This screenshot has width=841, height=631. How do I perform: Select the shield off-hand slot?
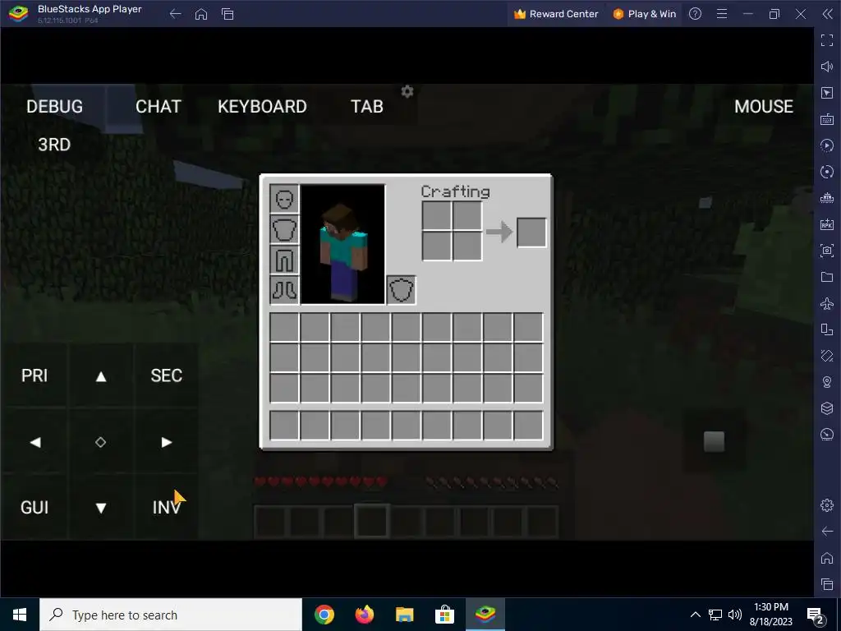401,290
